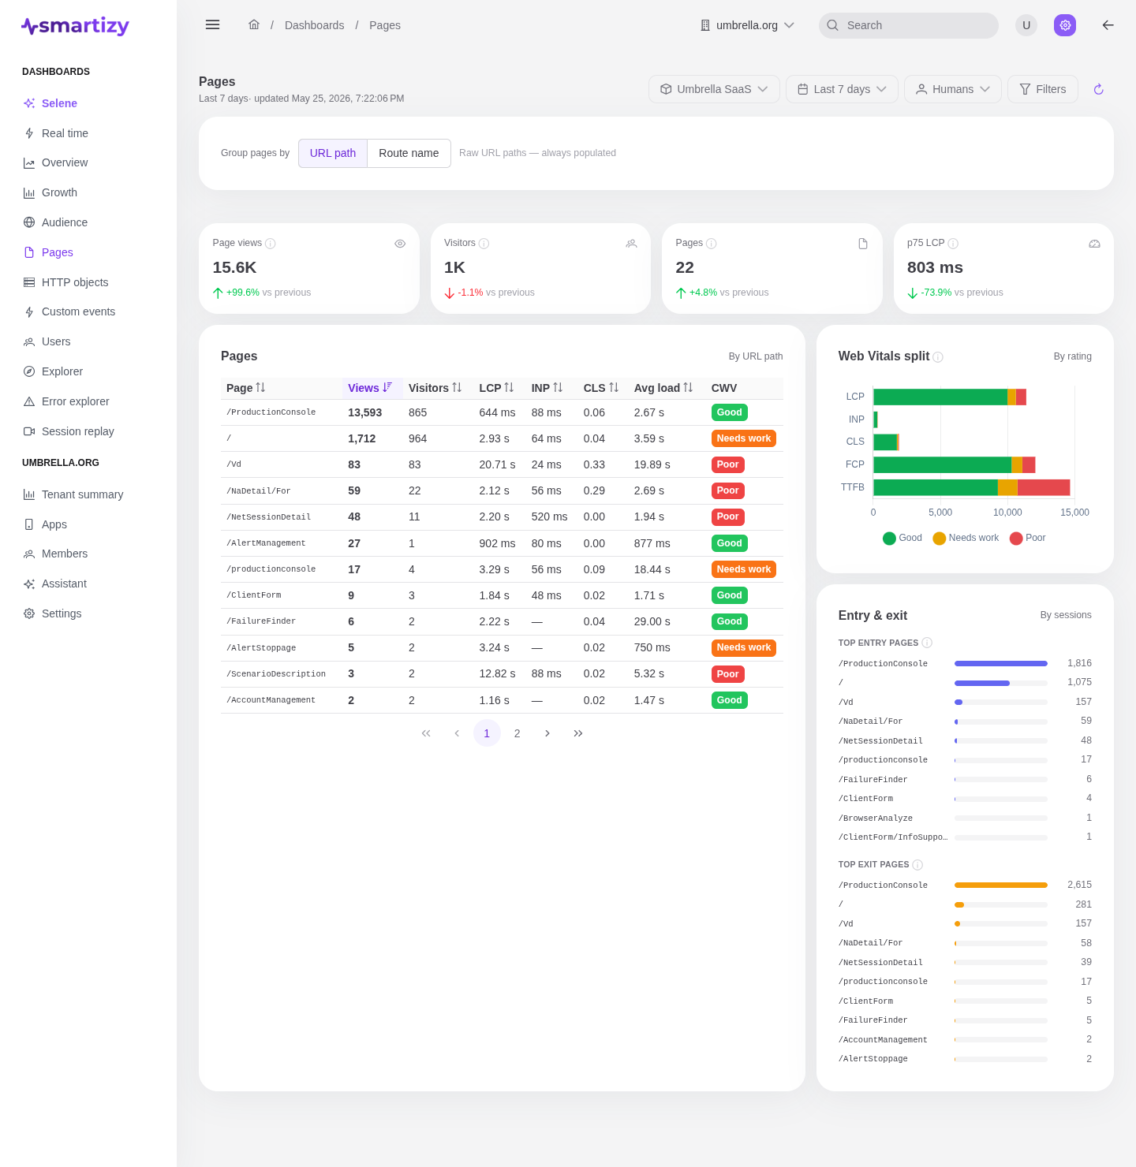Click the back arrow icon in header
The width and height of the screenshot is (1136, 1167).
(x=1108, y=25)
